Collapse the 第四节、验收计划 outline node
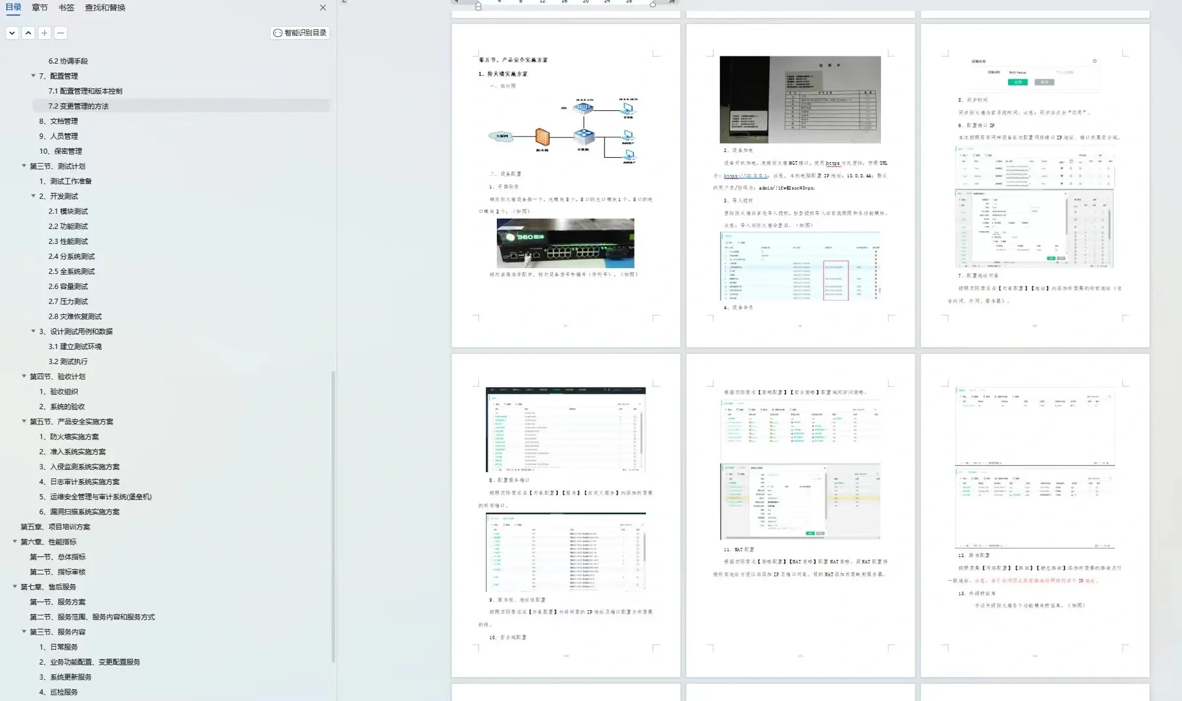1182x701 pixels. 25,376
